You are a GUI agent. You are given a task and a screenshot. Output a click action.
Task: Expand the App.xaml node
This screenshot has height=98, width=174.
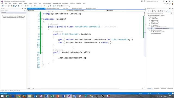pyautogui.click(x=150, y=24)
